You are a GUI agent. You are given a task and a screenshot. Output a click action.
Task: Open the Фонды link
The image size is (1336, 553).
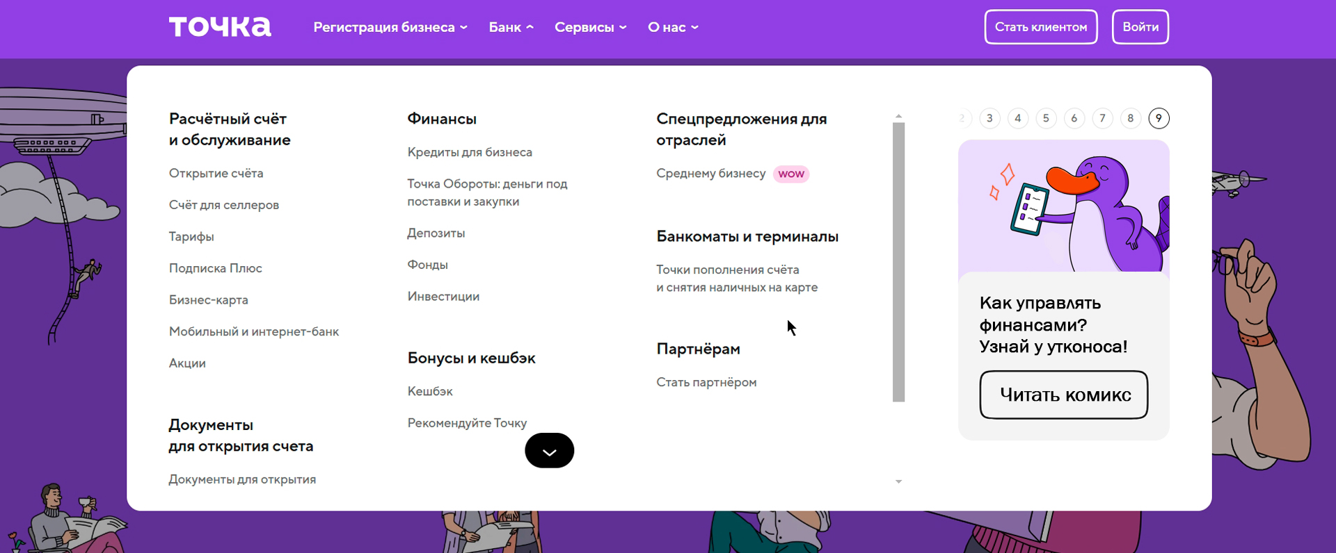pyautogui.click(x=427, y=265)
